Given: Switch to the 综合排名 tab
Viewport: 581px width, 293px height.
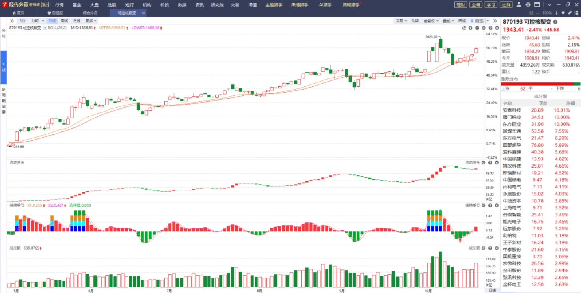Looking at the screenshot, I should point(90,13).
